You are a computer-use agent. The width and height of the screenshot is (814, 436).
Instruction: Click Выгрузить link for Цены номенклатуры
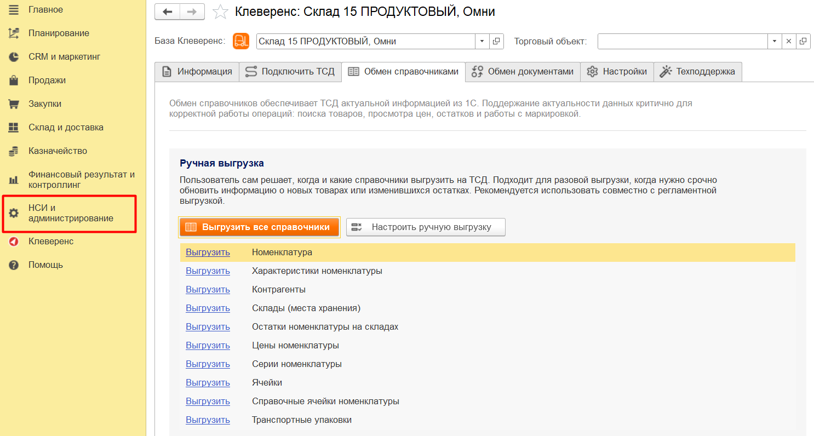pos(208,346)
